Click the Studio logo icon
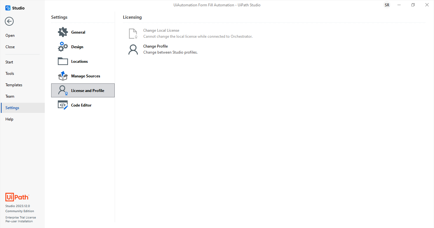This screenshot has width=434, height=228. point(8,8)
